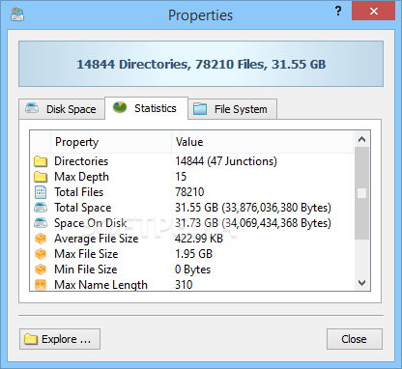Click the Min File Size box icon
Viewport: 402px width, 369px height.
(x=41, y=270)
